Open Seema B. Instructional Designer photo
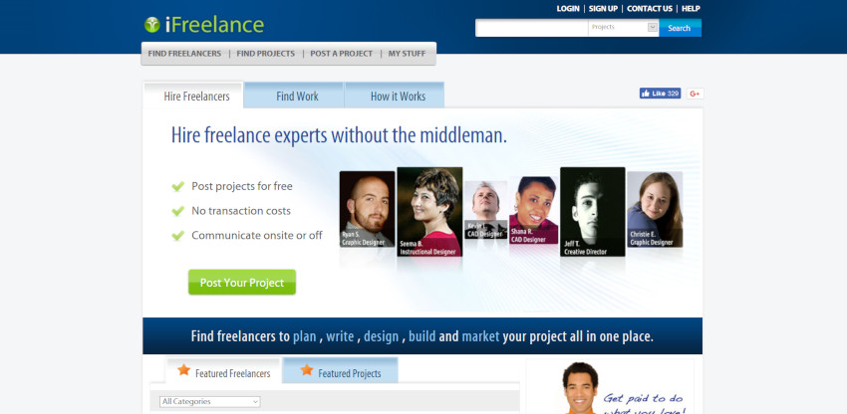Viewport: 847px width, 414px height. coord(429,212)
